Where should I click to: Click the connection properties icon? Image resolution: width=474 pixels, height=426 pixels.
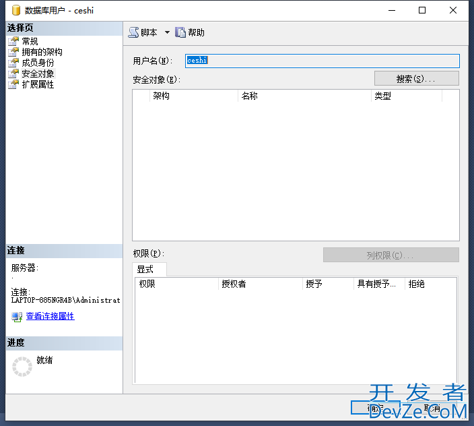(17, 317)
